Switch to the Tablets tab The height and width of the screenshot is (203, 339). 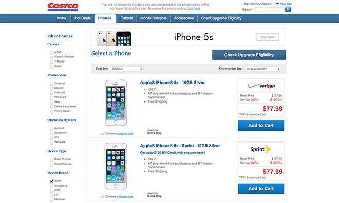point(127,18)
